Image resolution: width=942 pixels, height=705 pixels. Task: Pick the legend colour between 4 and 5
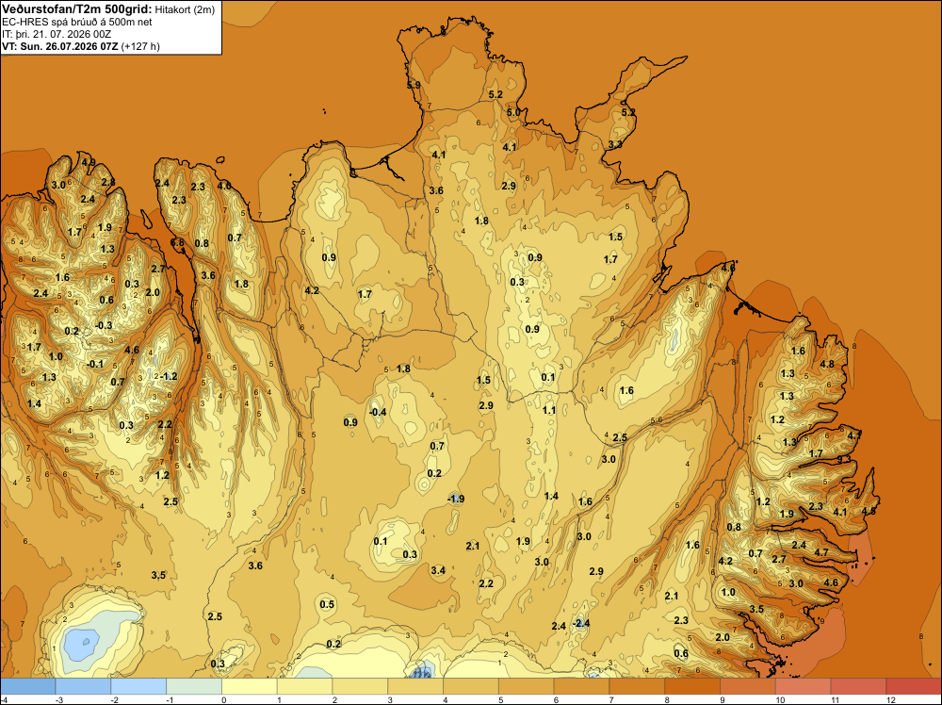471,686
